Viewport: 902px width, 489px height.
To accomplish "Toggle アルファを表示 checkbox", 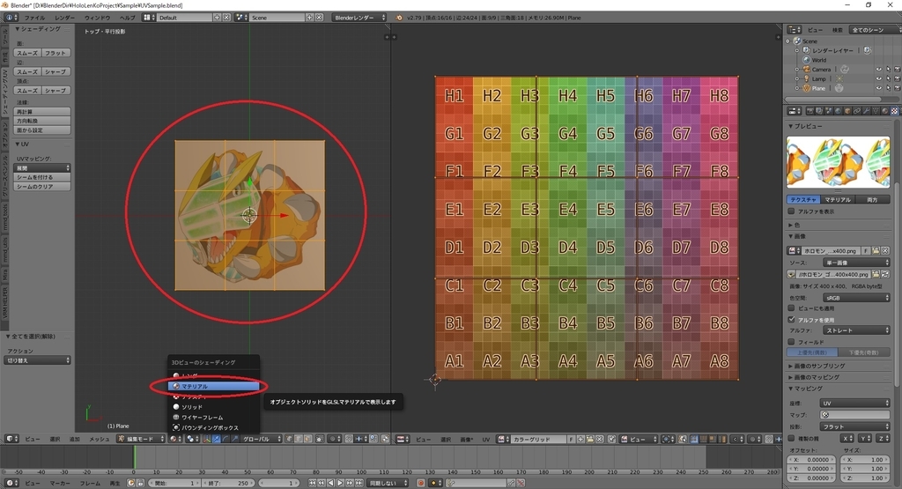I will tap(792, 211).
